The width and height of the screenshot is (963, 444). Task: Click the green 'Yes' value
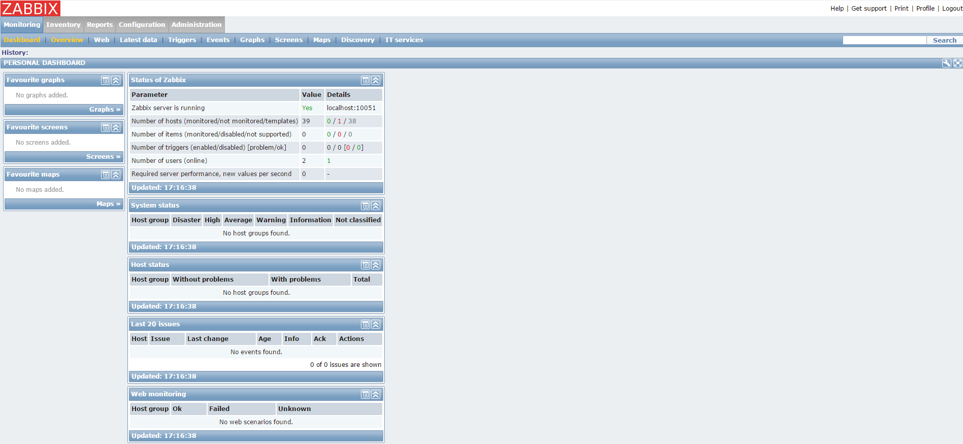coord(307,108)
